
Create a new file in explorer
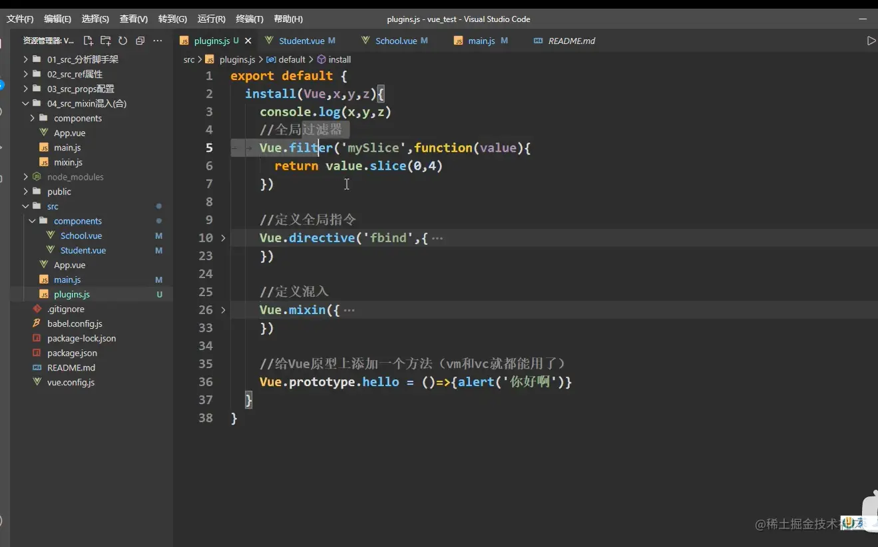pyautogui.click(x=88, y=41)
